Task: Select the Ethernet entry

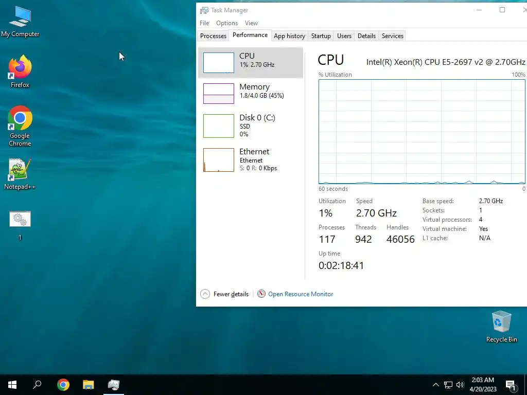Action: click(x=251, y=159)
